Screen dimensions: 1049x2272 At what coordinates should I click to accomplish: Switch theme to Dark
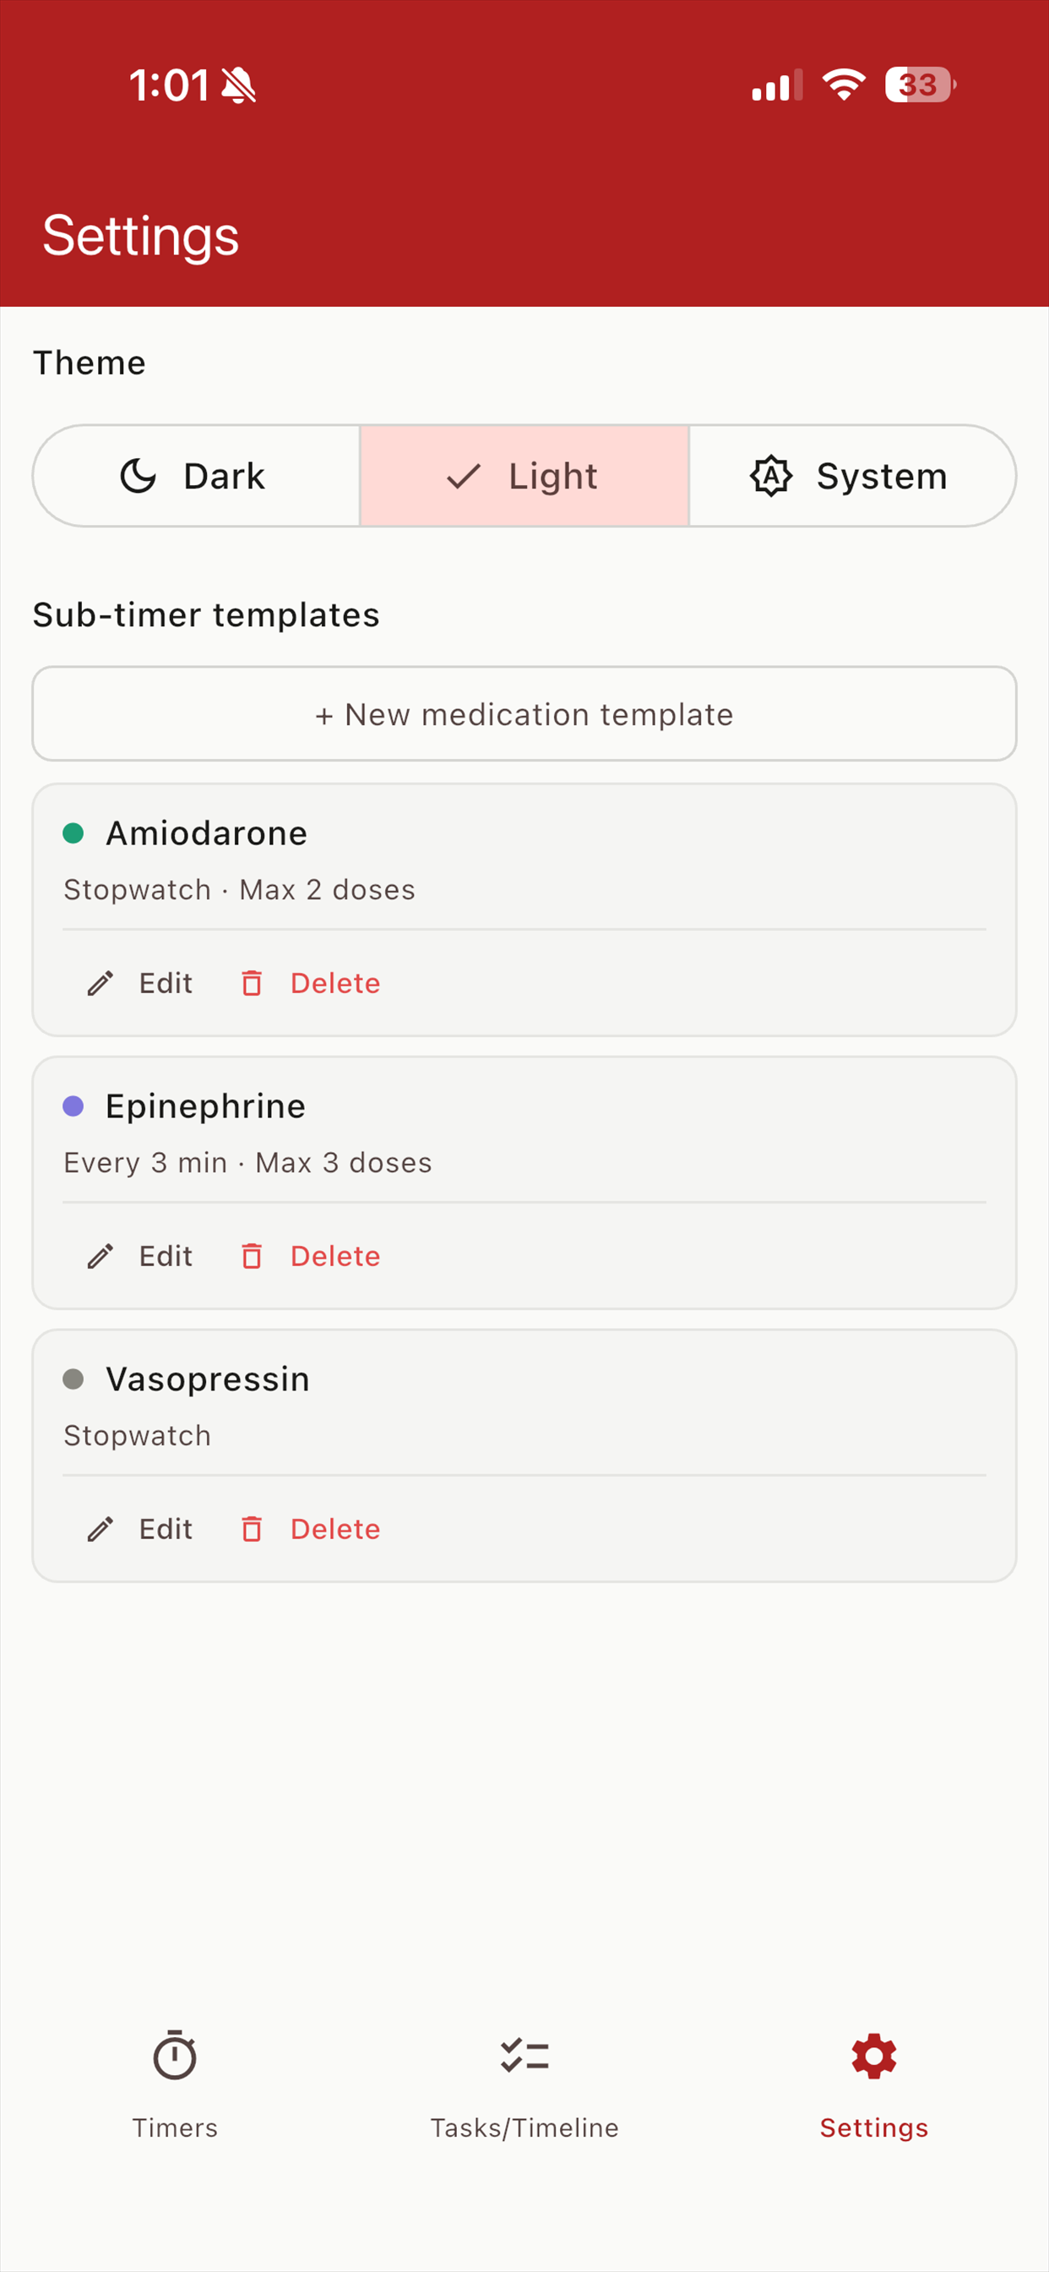197,476
